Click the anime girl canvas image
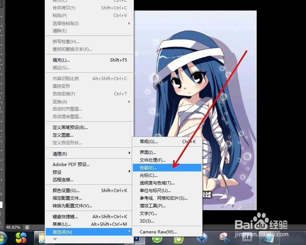Viewport: 306px width, 245px height. click(195, 110)
